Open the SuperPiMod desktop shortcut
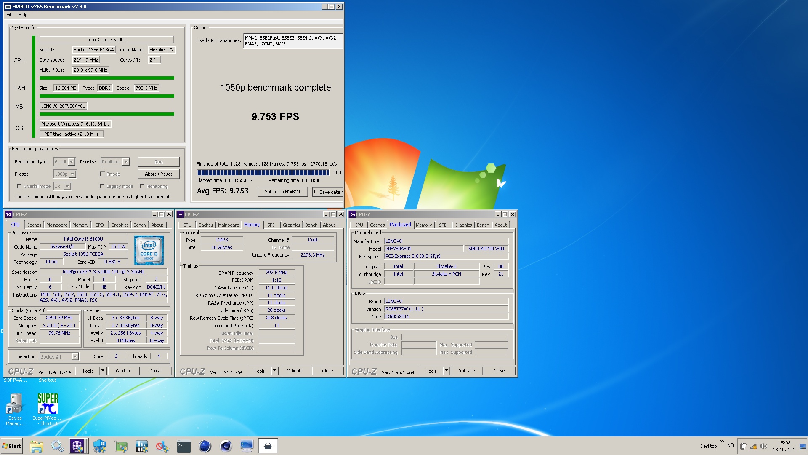 click(48, 409)
